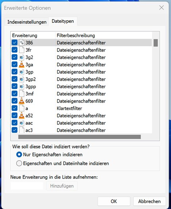Toggle the a52 extension checkbox
Viewport: 171px width, 209px height.
click(14, 116)
